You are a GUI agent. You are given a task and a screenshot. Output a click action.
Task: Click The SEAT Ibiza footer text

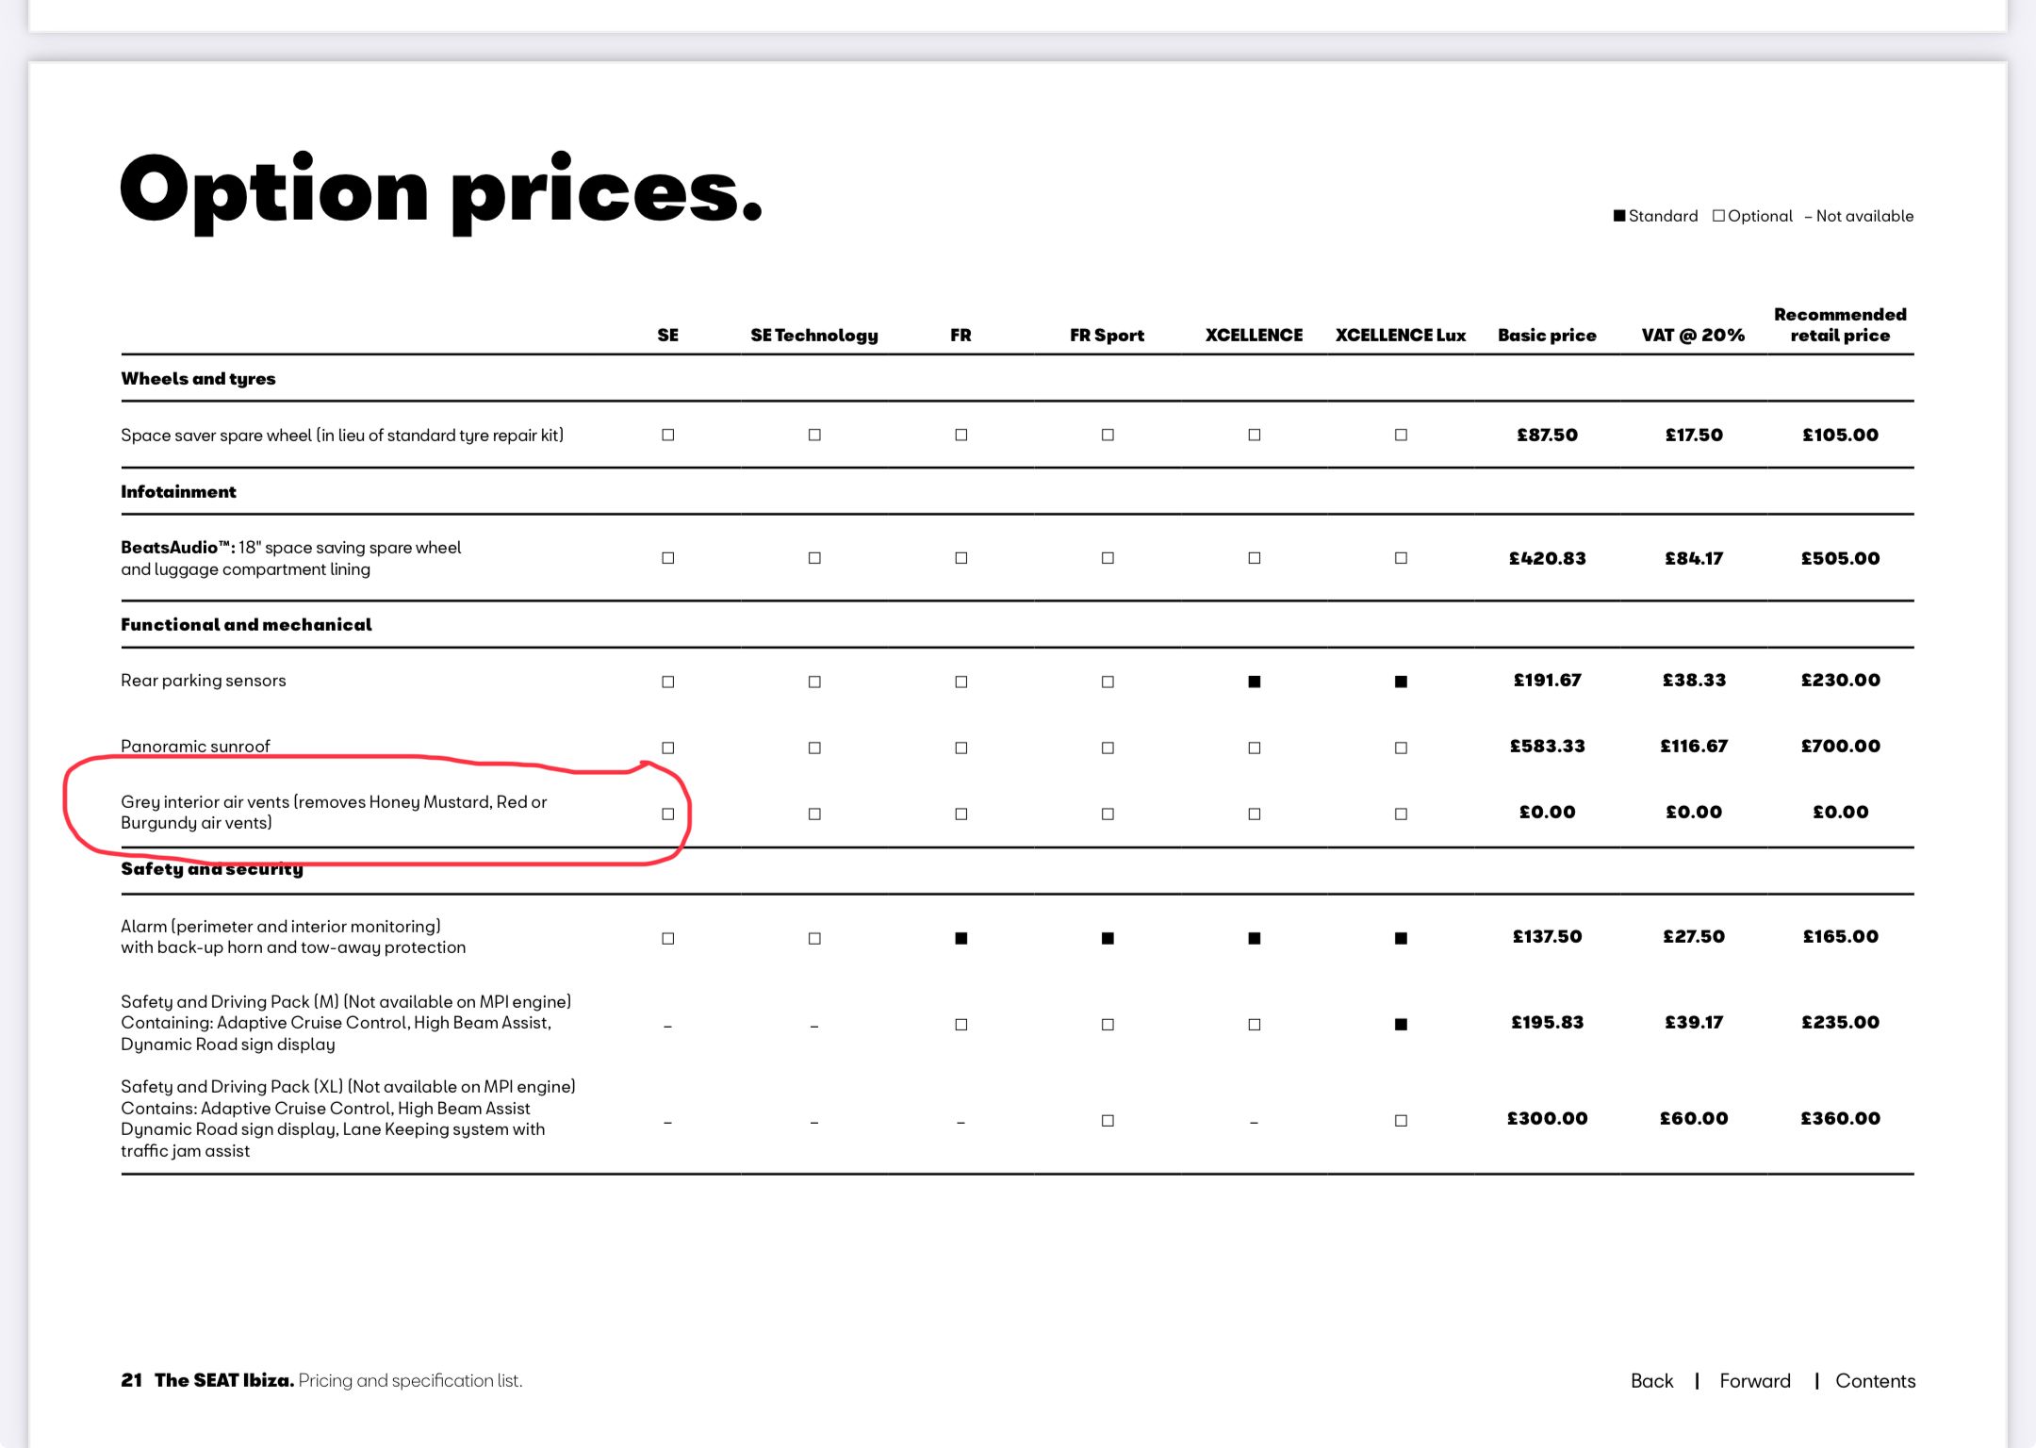point(224,1380)
